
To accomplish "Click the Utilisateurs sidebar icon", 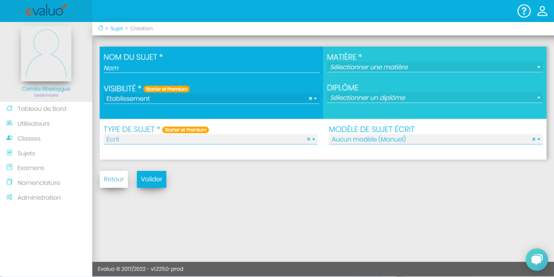I will point(9,124).
